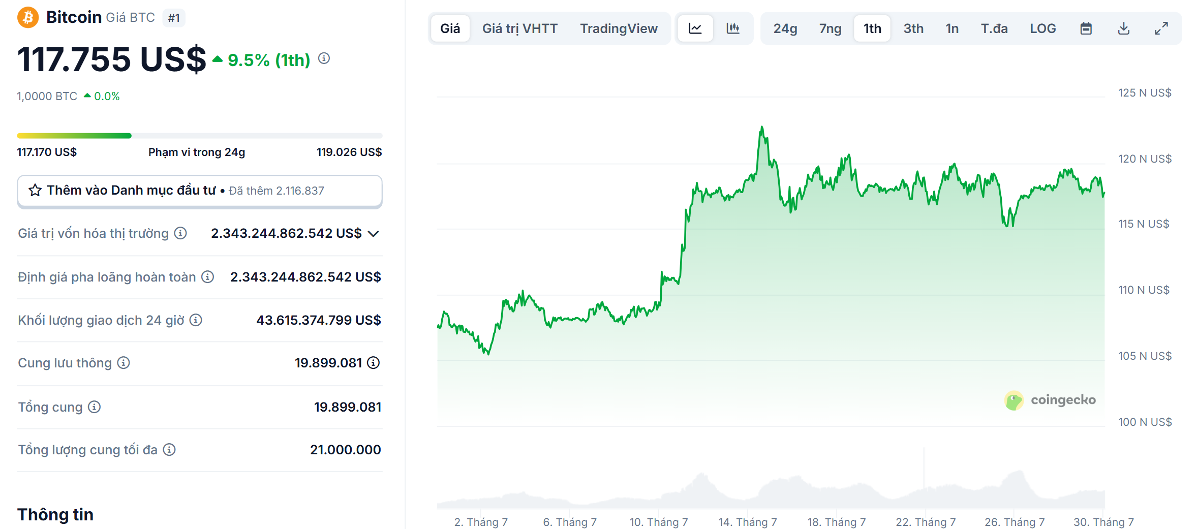
Task: Open info icon for Định giá pha loãng
Action: pyautogui.click(x=207, y=277)
